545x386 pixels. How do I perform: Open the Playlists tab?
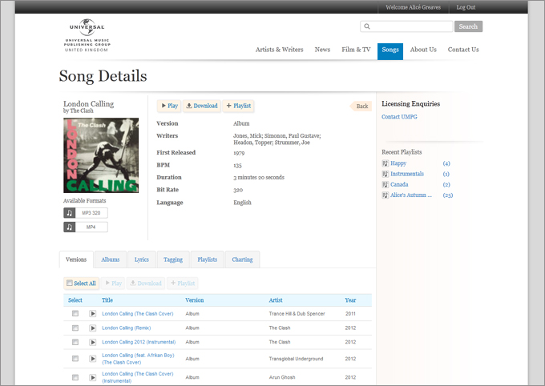[x=207, y=259]
